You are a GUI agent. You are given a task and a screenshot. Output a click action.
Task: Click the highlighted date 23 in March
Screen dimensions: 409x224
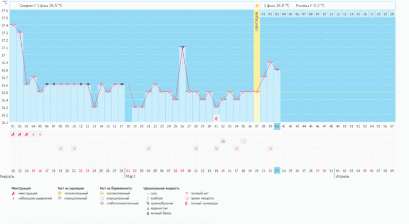277,170
